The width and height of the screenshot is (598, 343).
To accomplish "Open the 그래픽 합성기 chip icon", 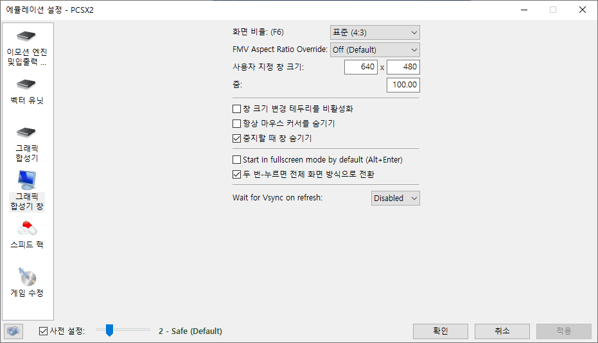I will pyautogui.click(x=26, y=132).
